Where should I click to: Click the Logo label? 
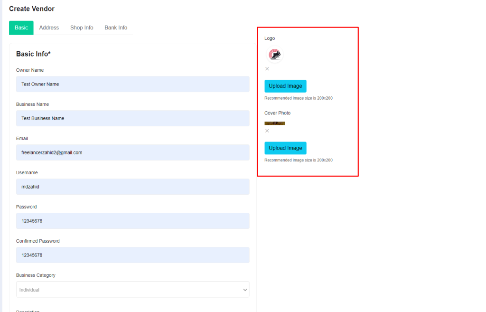click(x=270, y=38)
